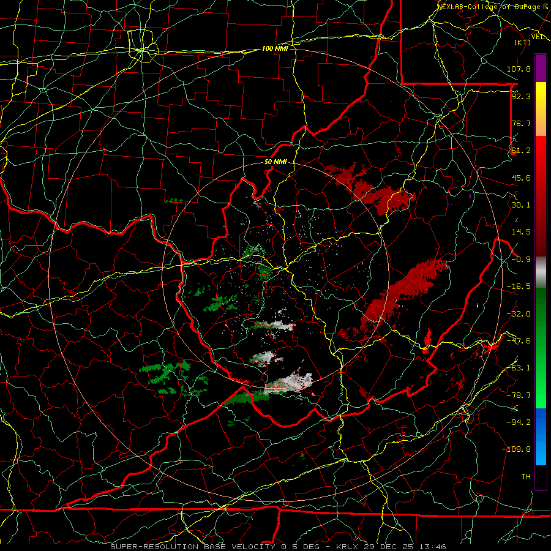551x551 pixels.
Task: Click the -63.1 velocity scale value
Action: [519, 368]
